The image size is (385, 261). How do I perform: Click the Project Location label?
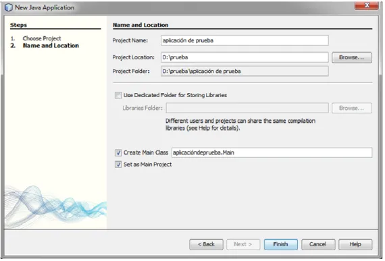133,57
